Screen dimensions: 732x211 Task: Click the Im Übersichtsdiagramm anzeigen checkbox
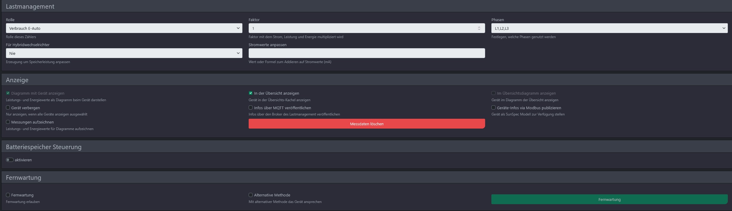(493, 93)
